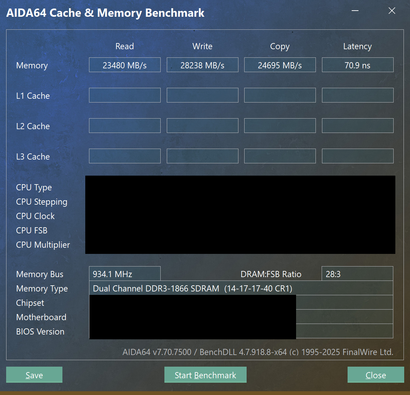Screen dimensions: 410x395
Task: Click the Motherboard label
Action: (x=41, y=317)
